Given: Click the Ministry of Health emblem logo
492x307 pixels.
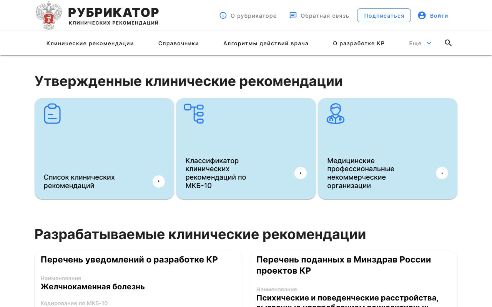Looking at the screenshot, I should [48, 16].
